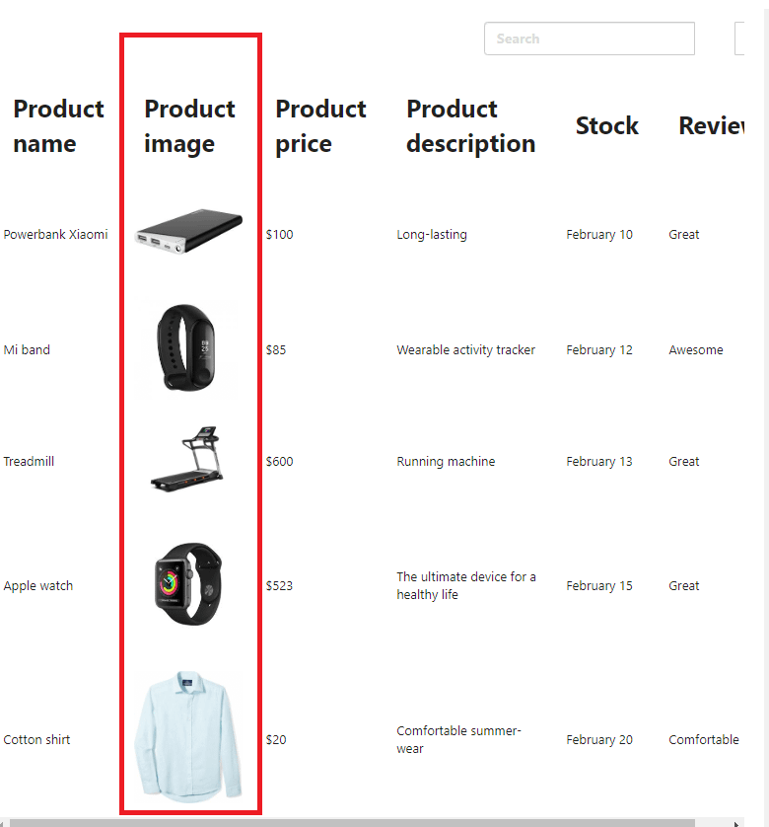
Task: Click the Product image column header
Action: pyautogui.click(x=189, y=126)
